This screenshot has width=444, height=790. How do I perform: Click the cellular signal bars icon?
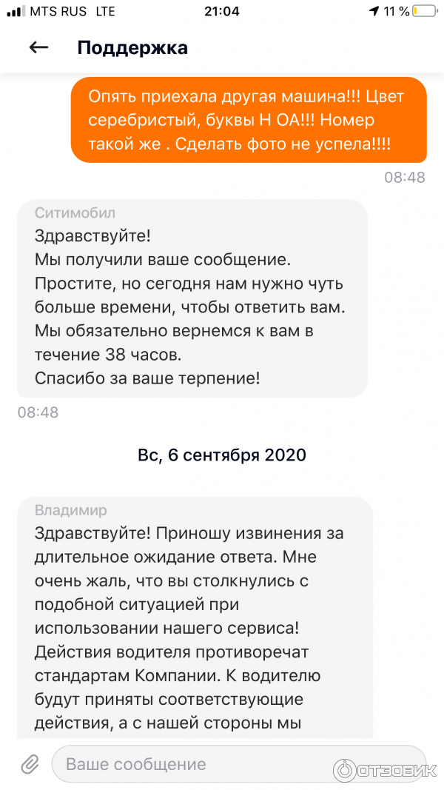coord(16,11)
